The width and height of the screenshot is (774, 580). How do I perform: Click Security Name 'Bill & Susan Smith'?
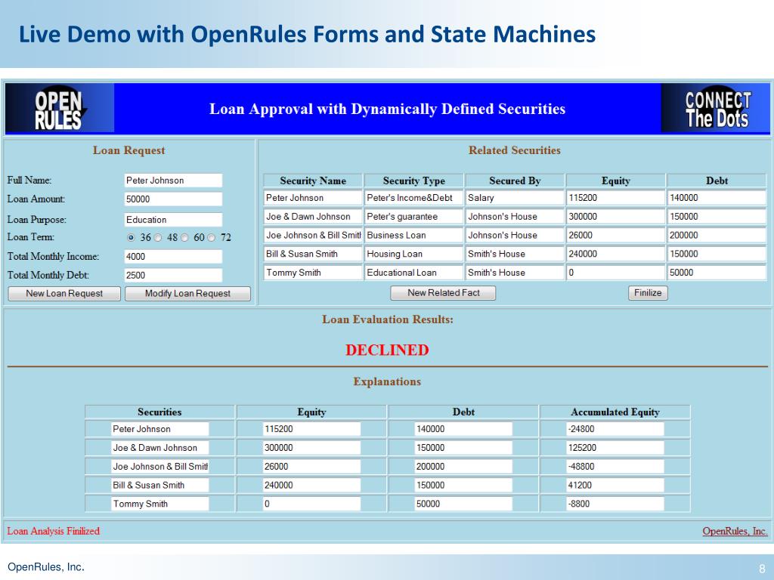tap(313, 254)
